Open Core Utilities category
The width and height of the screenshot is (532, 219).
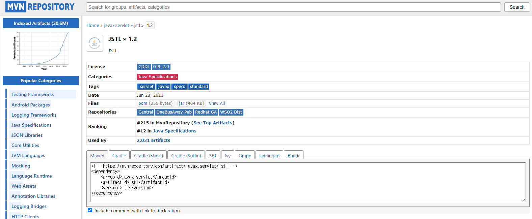pos(25,145)
